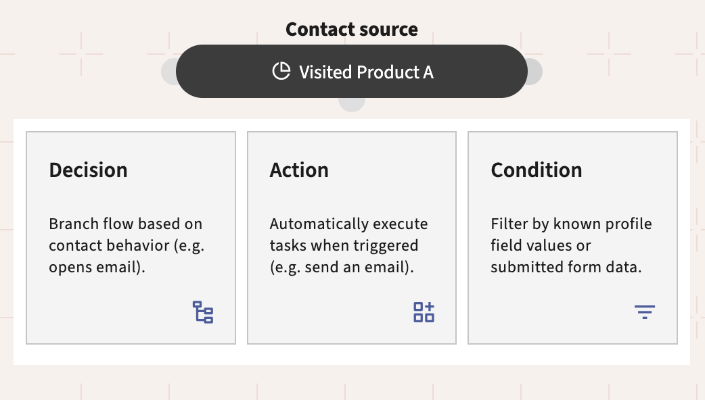Click the 'Filter by known profile field values' description
Image resolution: width=705 pixels, height=400 pixels.
pos(571,245)
